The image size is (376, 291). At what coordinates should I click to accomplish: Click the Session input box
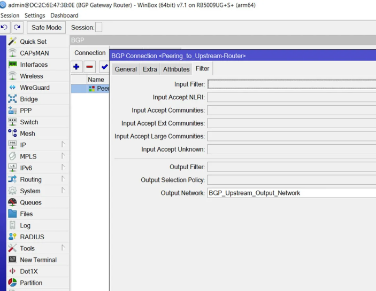click(x=98, y=27)
